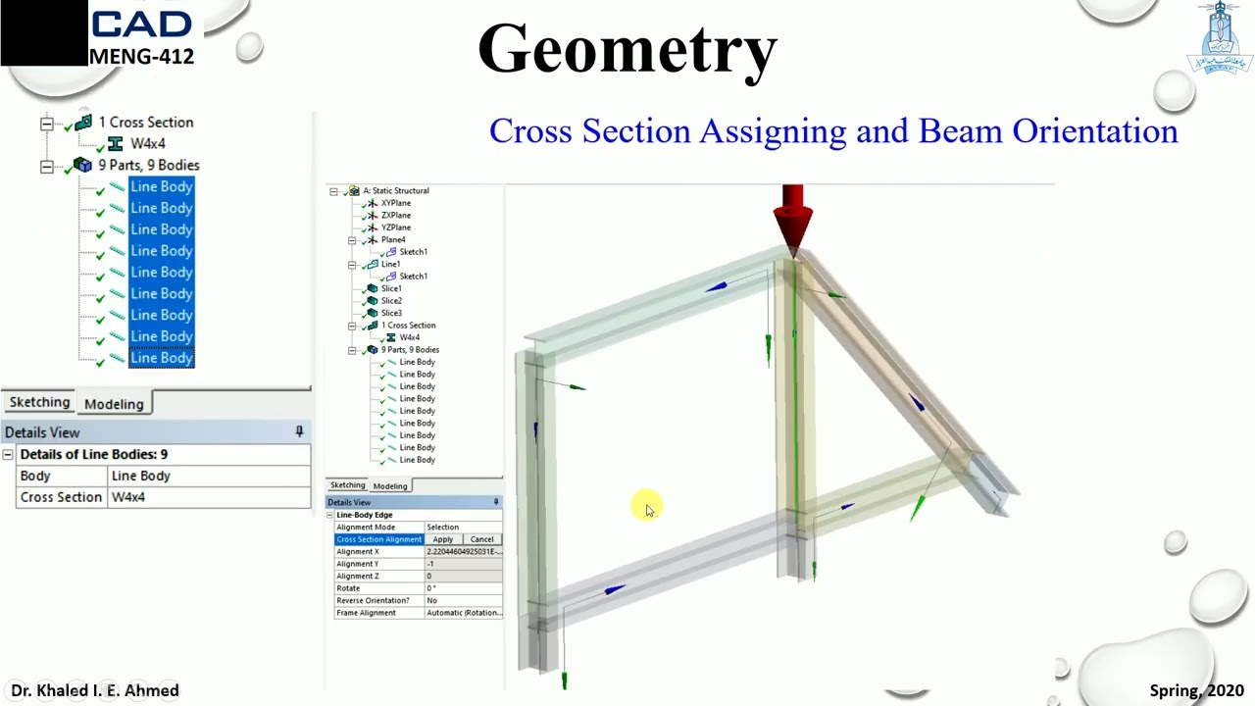The width and height of the screenshot is (1255, 706).
Task: Select the Slice3 feature icon
Action: point(373,313)
